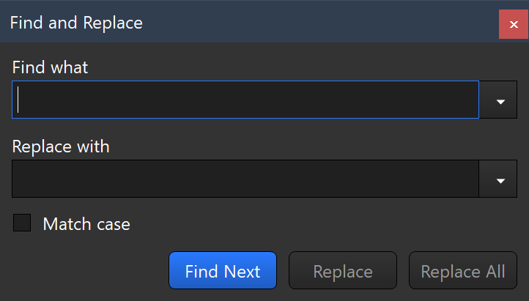This screenshot has width=529, height=301.
Task: Click the Find what label
Action: (x=50, y=67)
